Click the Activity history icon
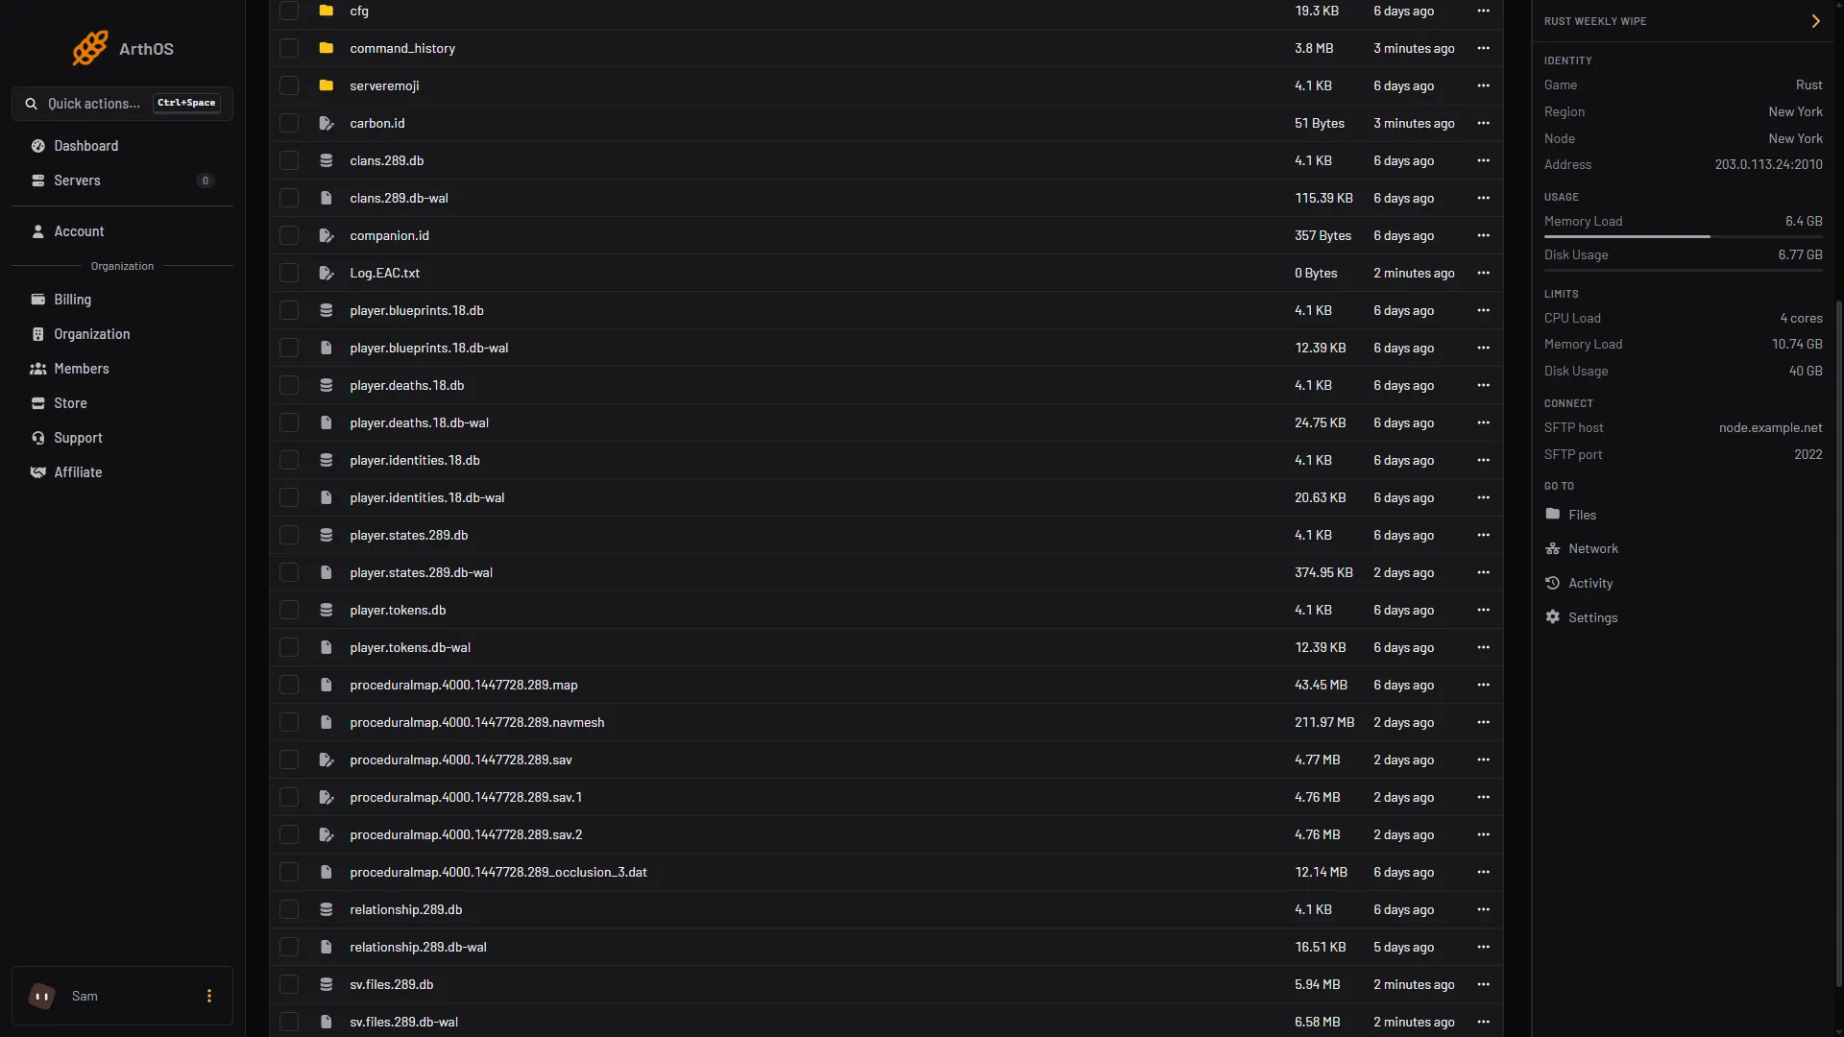This screenshot has width=1844, height=1037. point(1553,583)
